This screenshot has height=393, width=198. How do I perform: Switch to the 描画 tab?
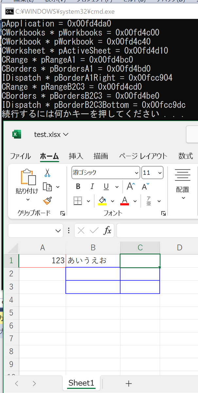101,156
